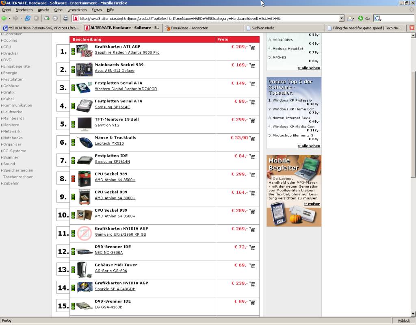Close the current tab with the red X
Screen dimensions: 416x325
click(x=412, y=28)
